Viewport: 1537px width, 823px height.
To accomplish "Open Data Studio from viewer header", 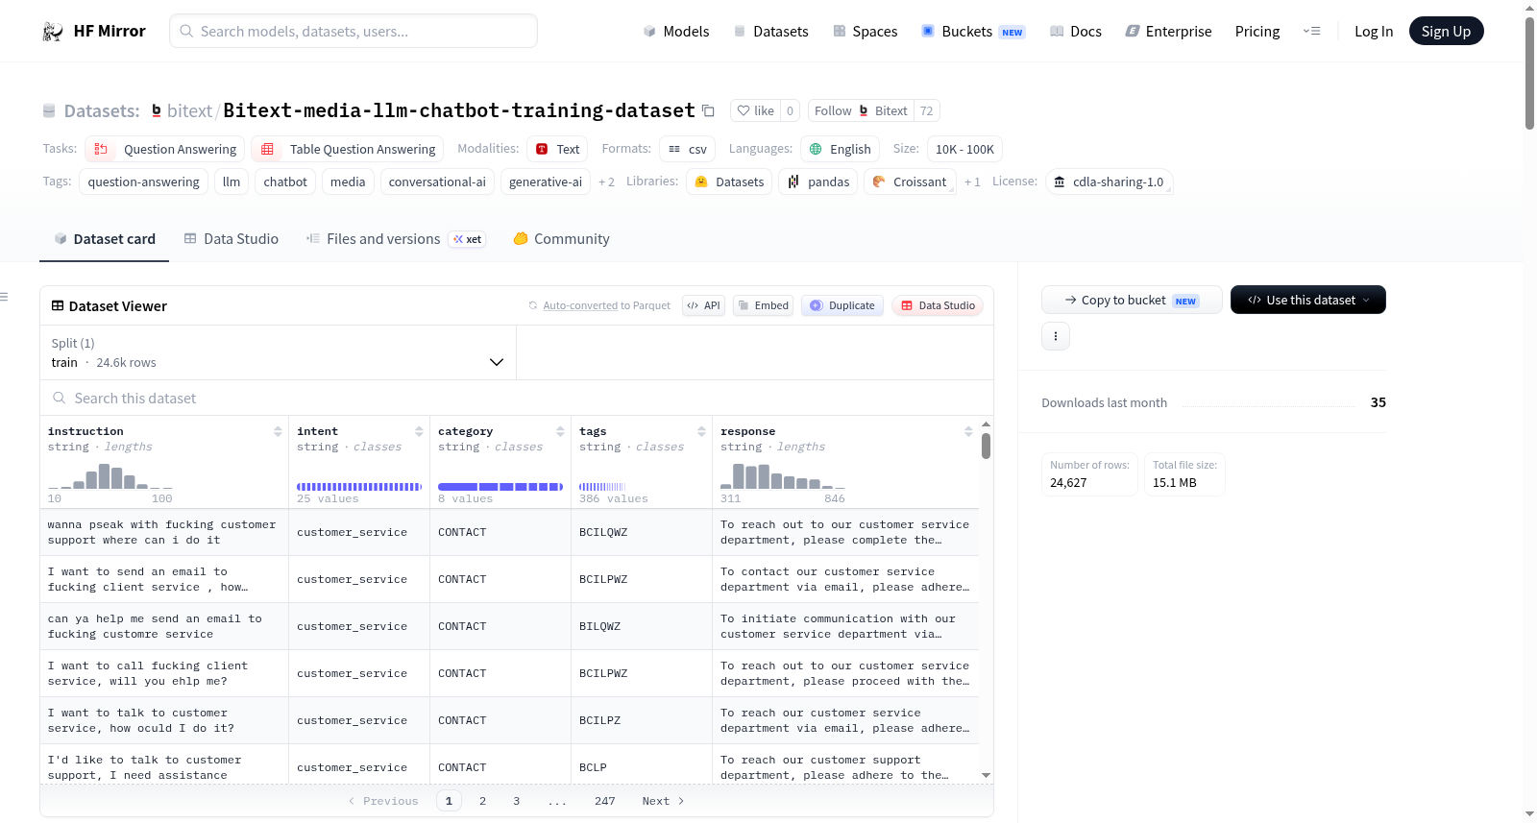I will coord(937,305).
